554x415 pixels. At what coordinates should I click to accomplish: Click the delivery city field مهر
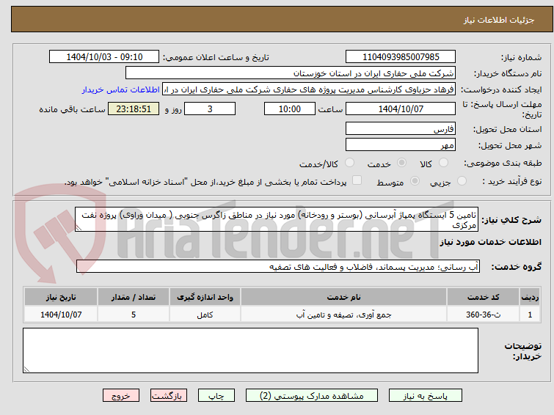tap(401, 144)
